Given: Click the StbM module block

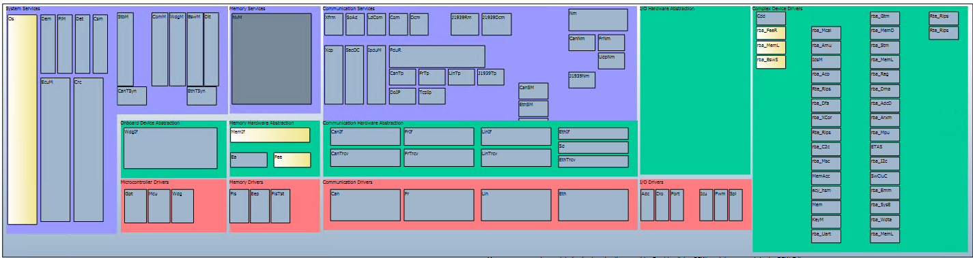Looking at the screenshot, I should (125, 49).
